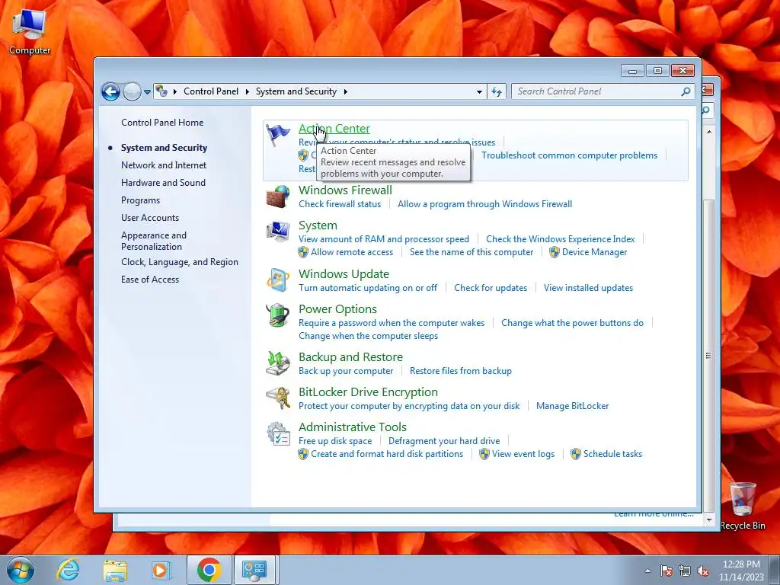This screenshot has height=585, width=780.
Task: Click Defragment your hard drive
Action: click(x=444, y=441)
